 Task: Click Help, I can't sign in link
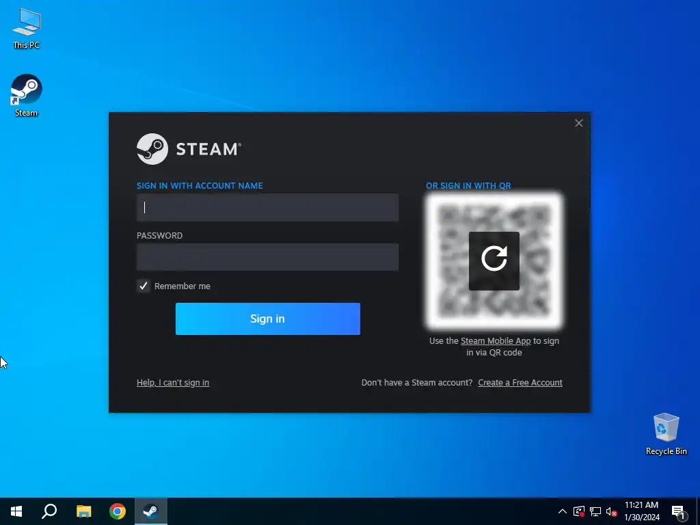pos(173,383)
